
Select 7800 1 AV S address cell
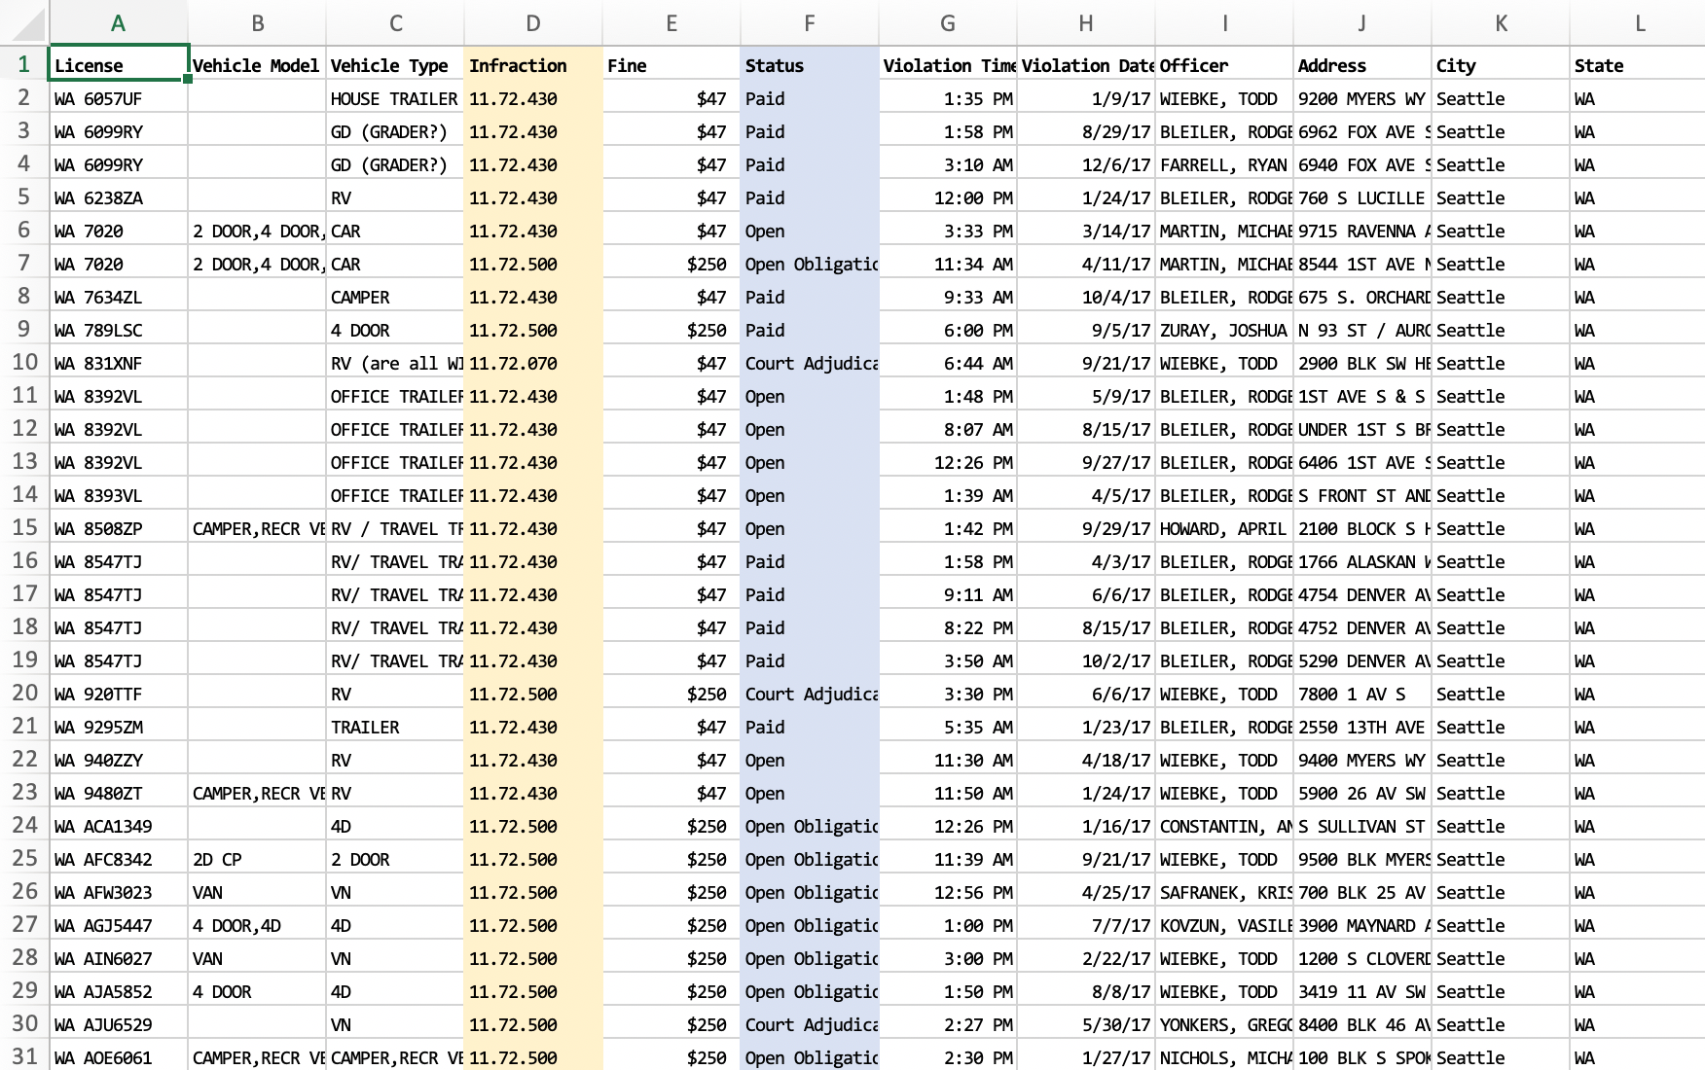tap(1361, 694)
